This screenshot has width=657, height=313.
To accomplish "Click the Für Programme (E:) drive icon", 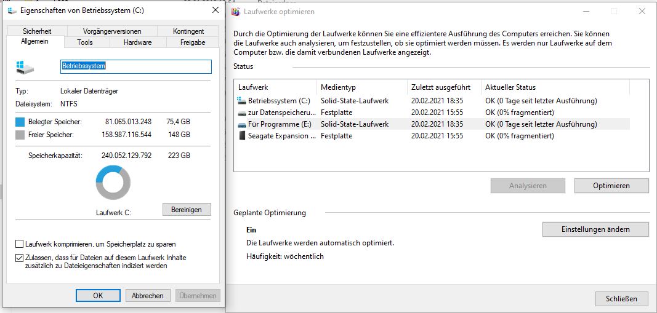I will tap(242, 124).
